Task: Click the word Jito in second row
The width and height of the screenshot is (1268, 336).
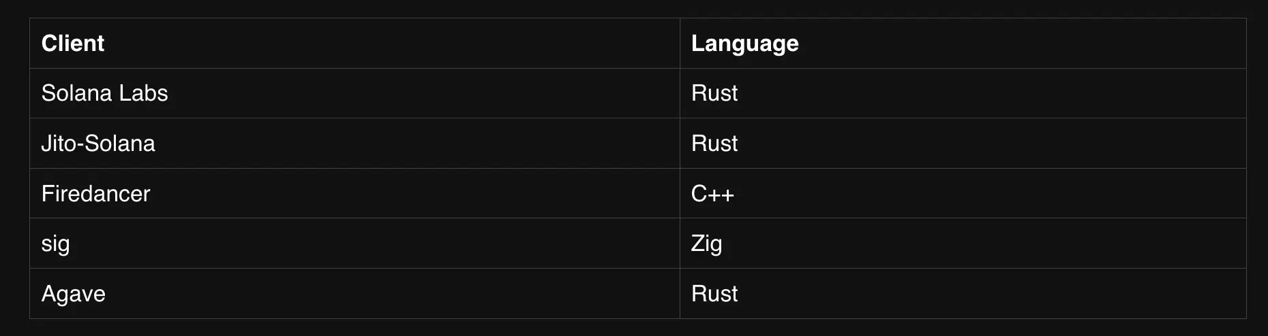Action: 57,144
